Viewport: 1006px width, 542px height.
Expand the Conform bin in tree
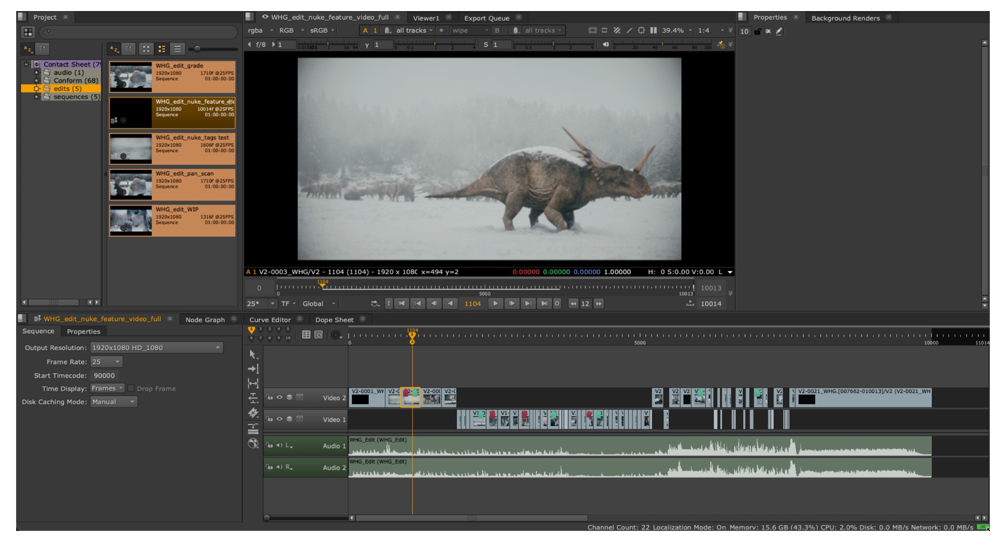(36, 80)
